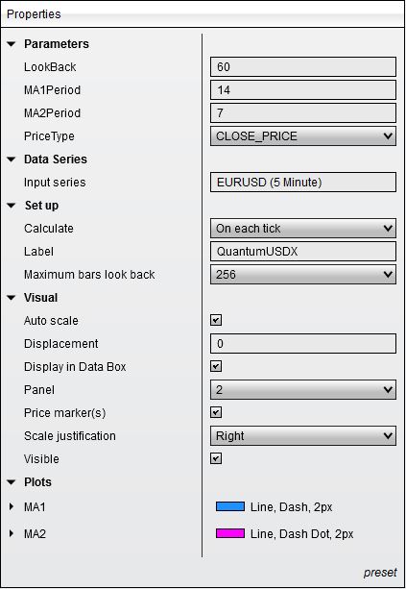Collapse the Data Series section arrow
The height and width of the screenshot is (589, 406).
pyautogui.click(x=12, y=160)
